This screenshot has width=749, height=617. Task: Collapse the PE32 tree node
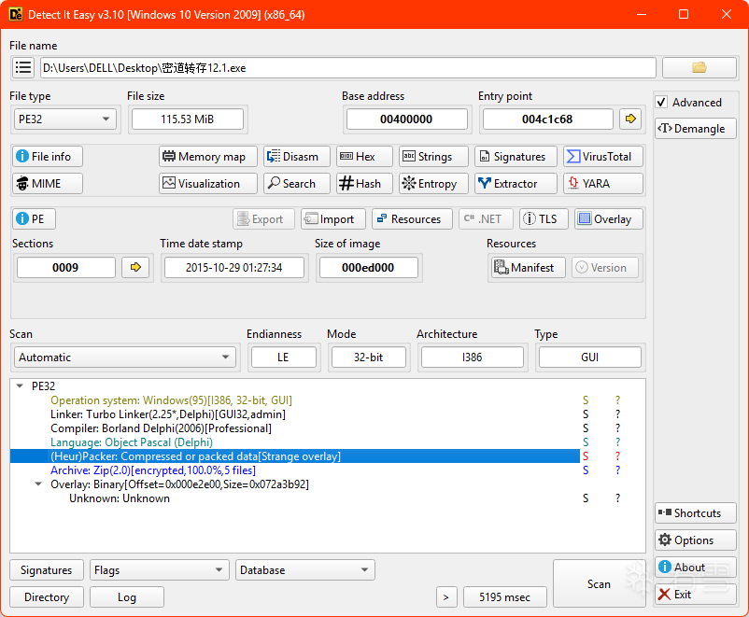coord(20,386)
